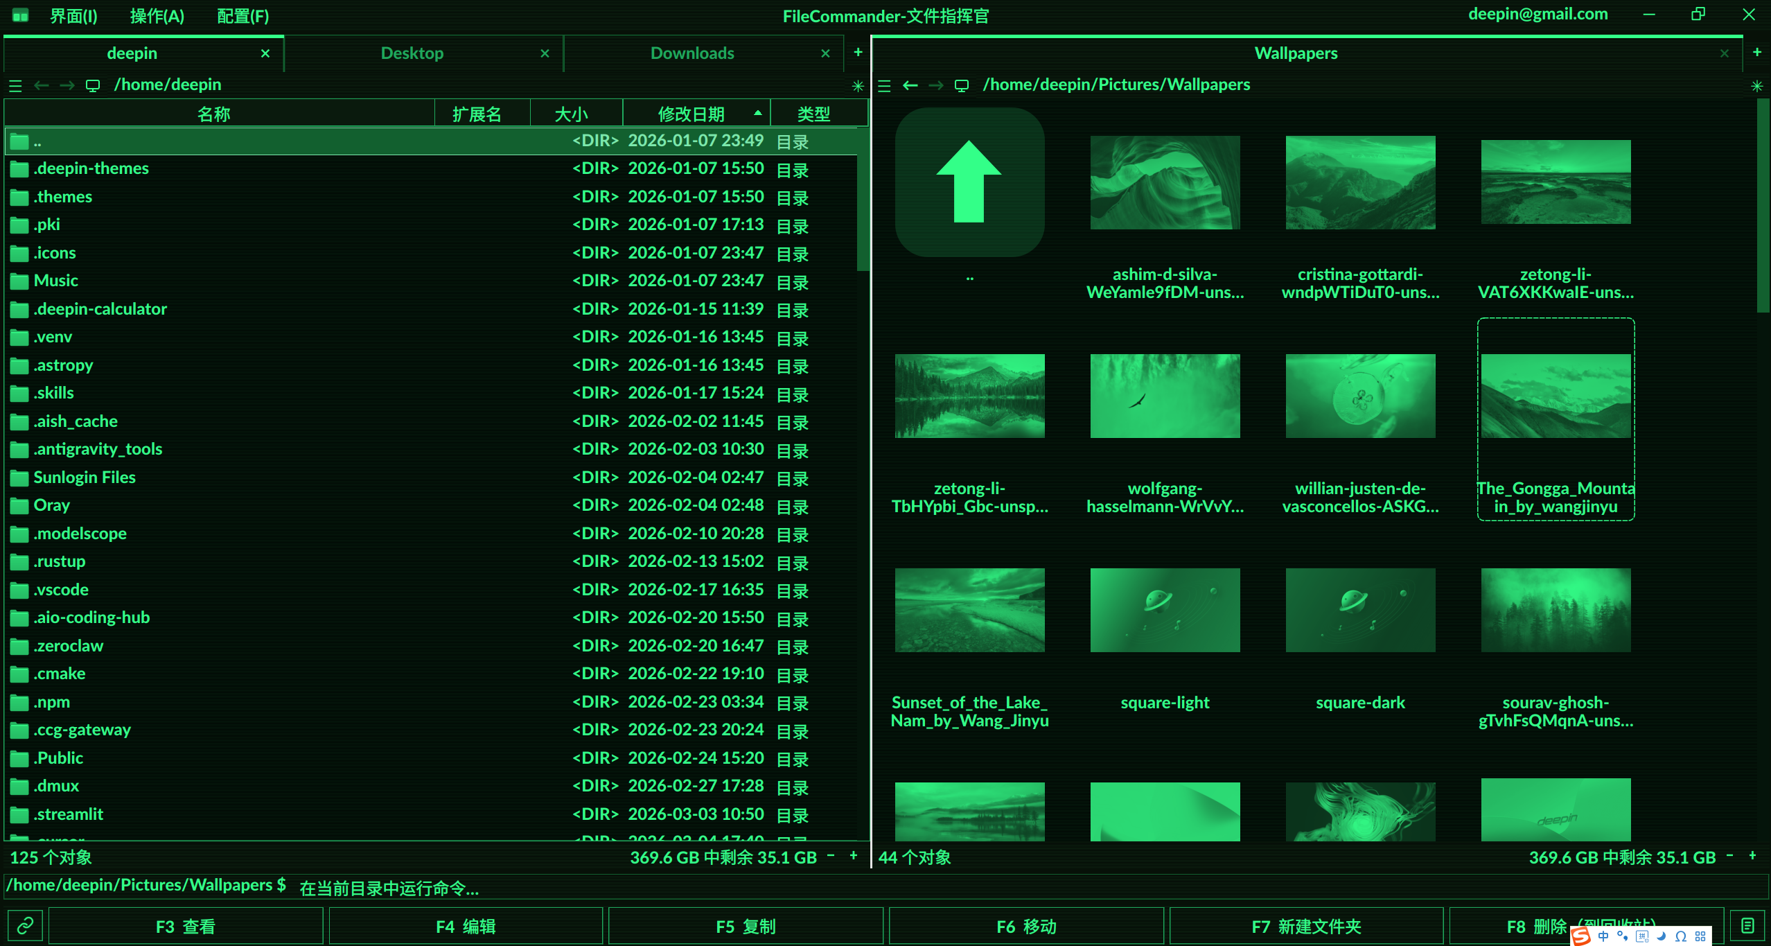Close the deepin tab
Viewport: 1771px width, 946px height.
[265, 53]
